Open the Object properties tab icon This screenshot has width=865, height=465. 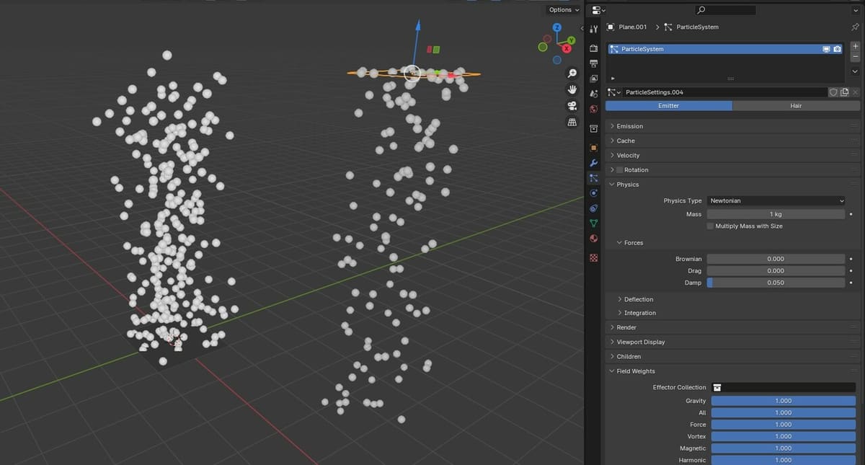click(594, 148)
